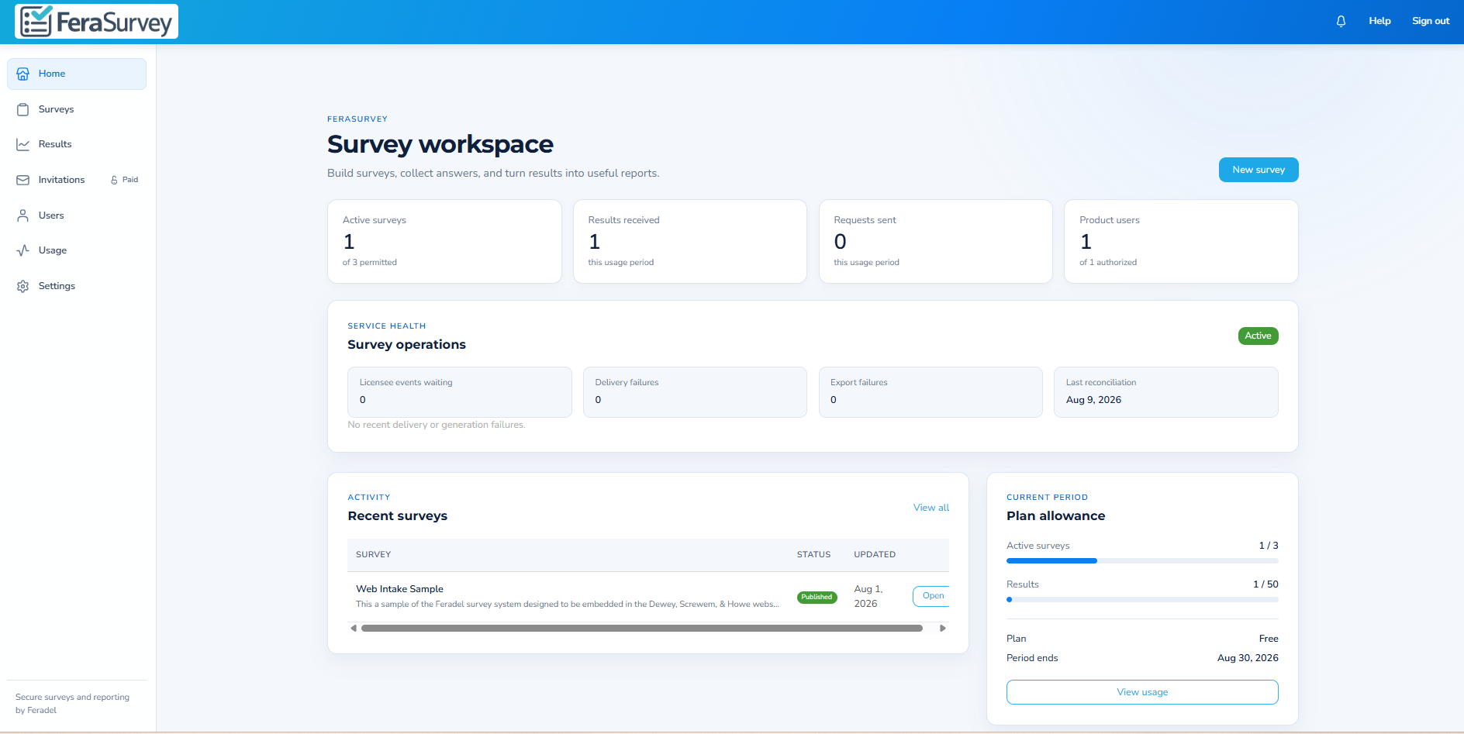1464x734 pixels.
Task: Click the 'Recent surveys' heading
Action: coord(397,516)
